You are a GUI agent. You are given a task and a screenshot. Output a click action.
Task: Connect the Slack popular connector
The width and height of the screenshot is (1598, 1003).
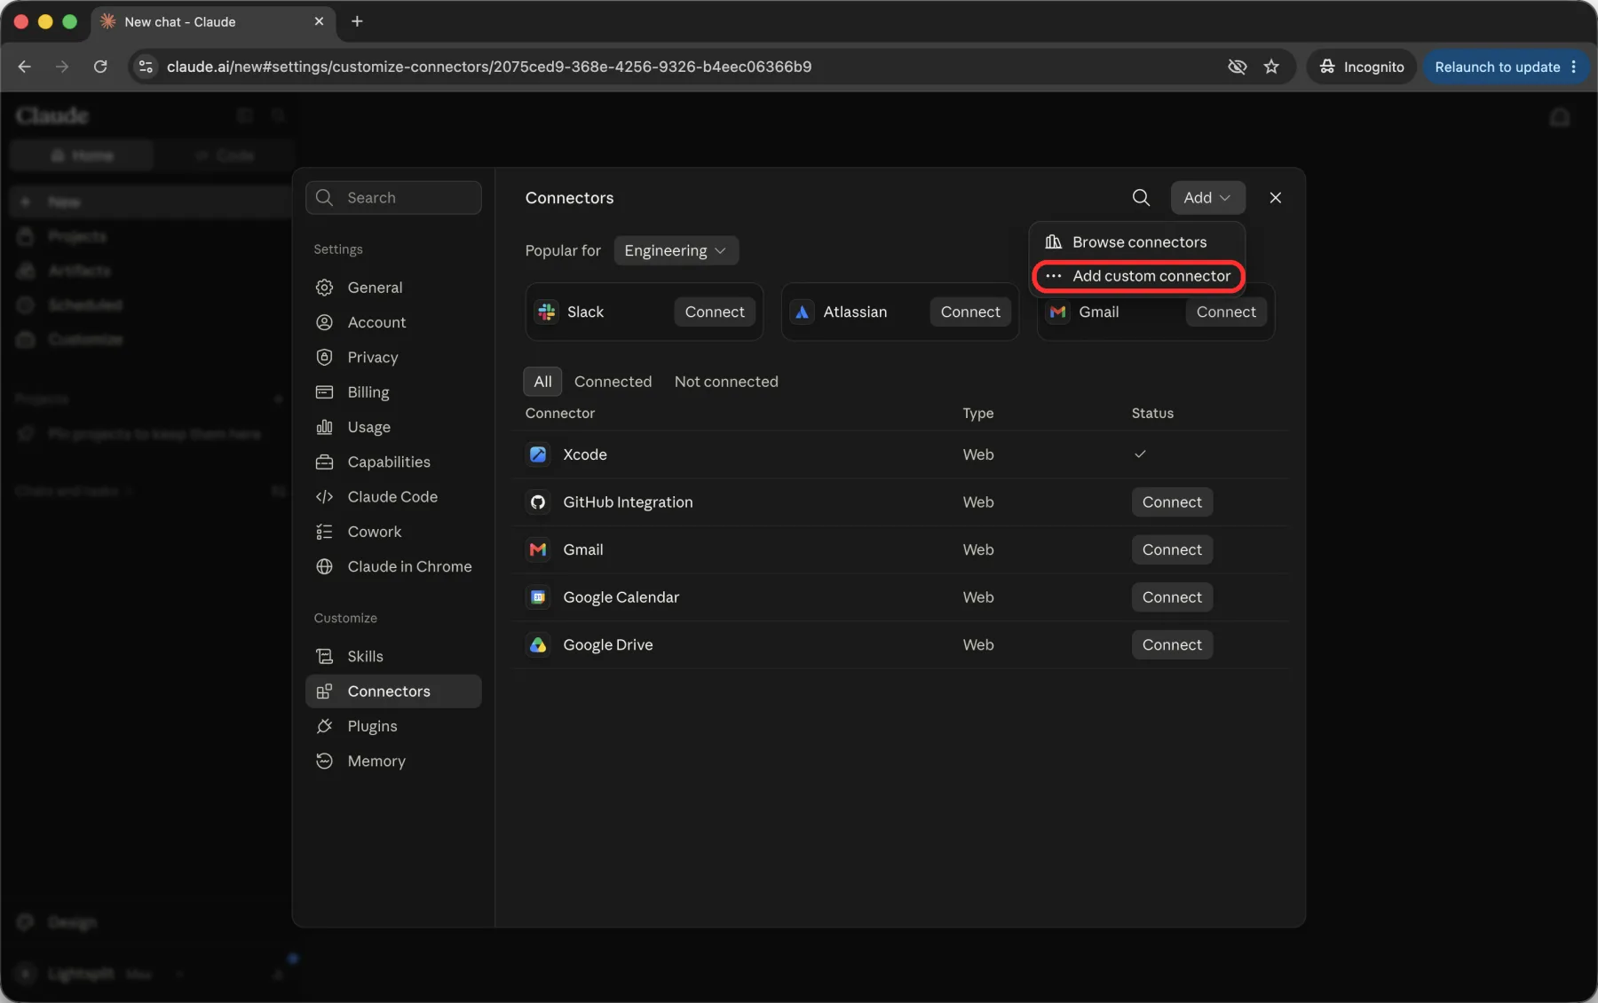click(x=715, y=312)
